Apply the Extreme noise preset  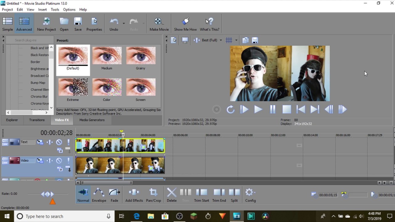73,89
